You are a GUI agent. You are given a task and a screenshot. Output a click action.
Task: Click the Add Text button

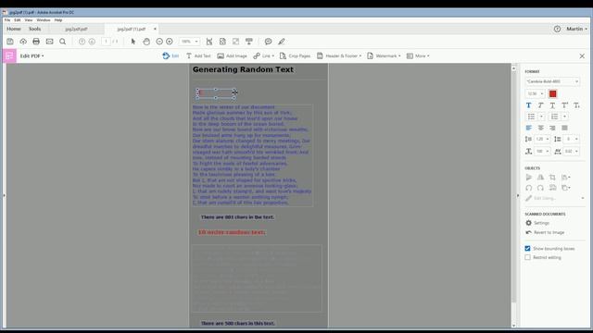tap(198, 55)
